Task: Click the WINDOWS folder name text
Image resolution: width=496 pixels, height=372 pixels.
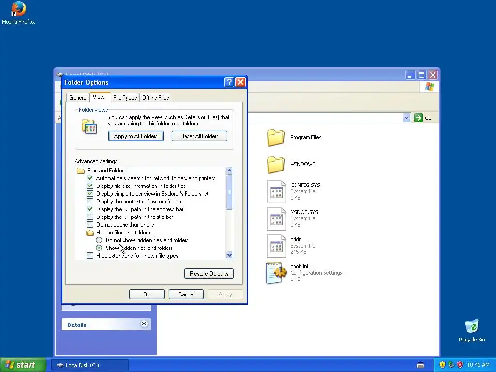Action: coord(303,164)
